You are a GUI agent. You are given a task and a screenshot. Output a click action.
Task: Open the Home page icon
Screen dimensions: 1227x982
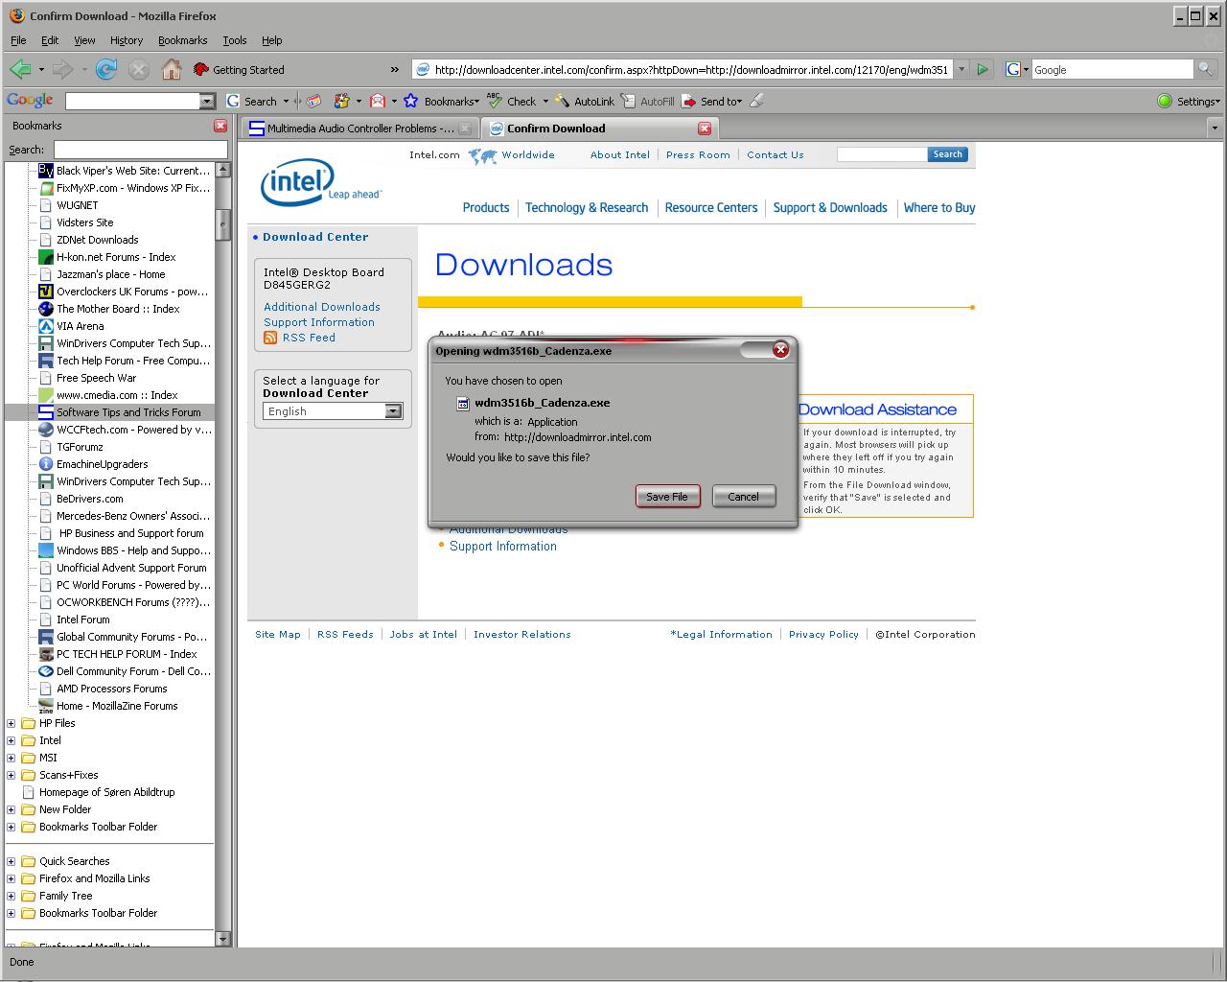point(172,69)
